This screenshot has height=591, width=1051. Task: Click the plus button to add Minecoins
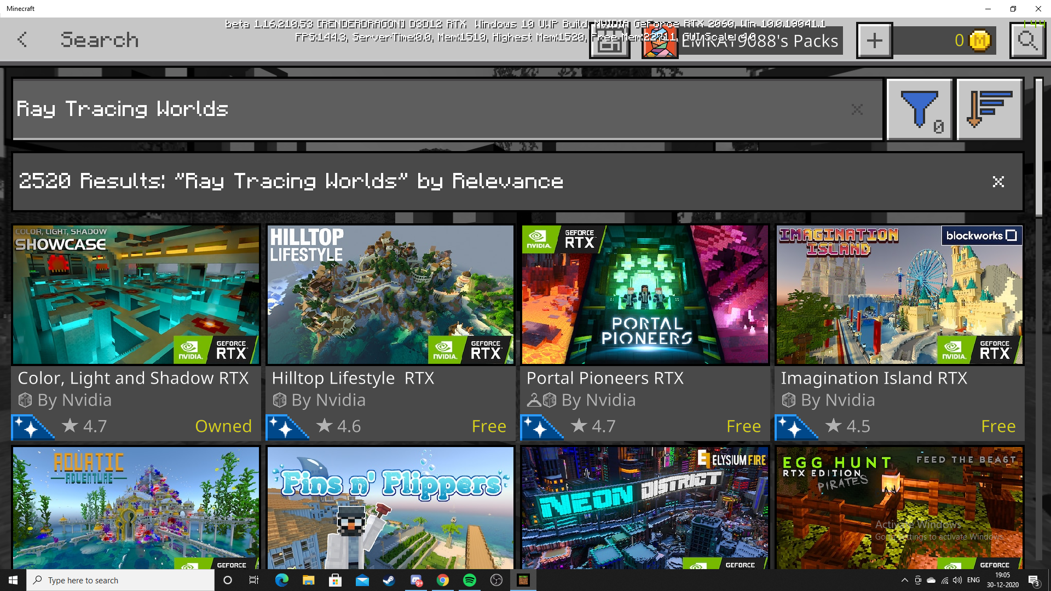click(874, 40)
